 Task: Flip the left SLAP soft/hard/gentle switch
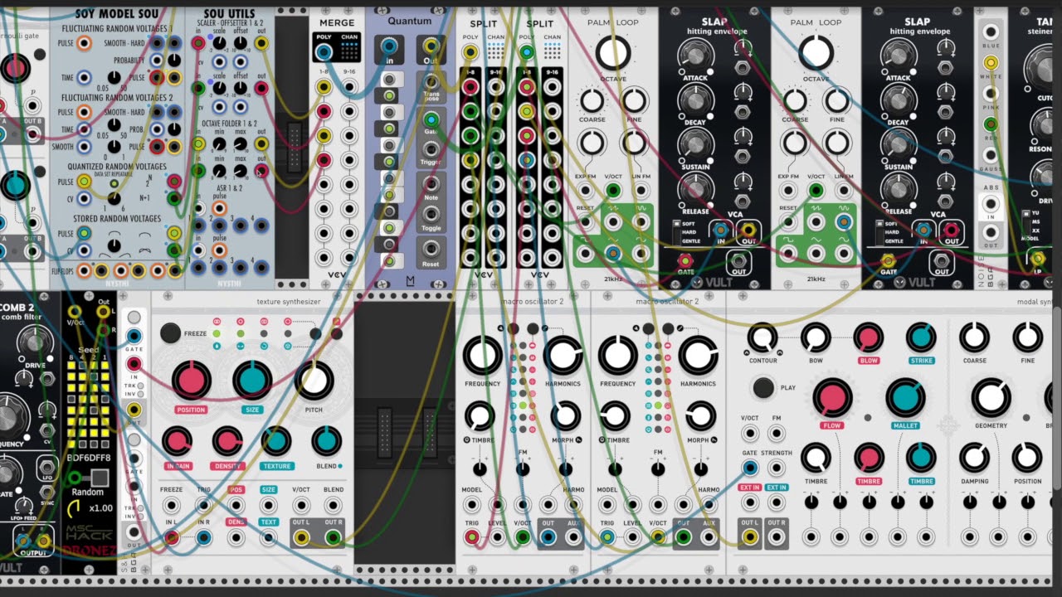pos(678,232)
